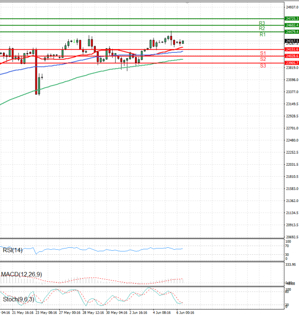Viewport: 299px width, 316px height.
Task: Click the 24602.4 green price tag
Action: (292, 25)
